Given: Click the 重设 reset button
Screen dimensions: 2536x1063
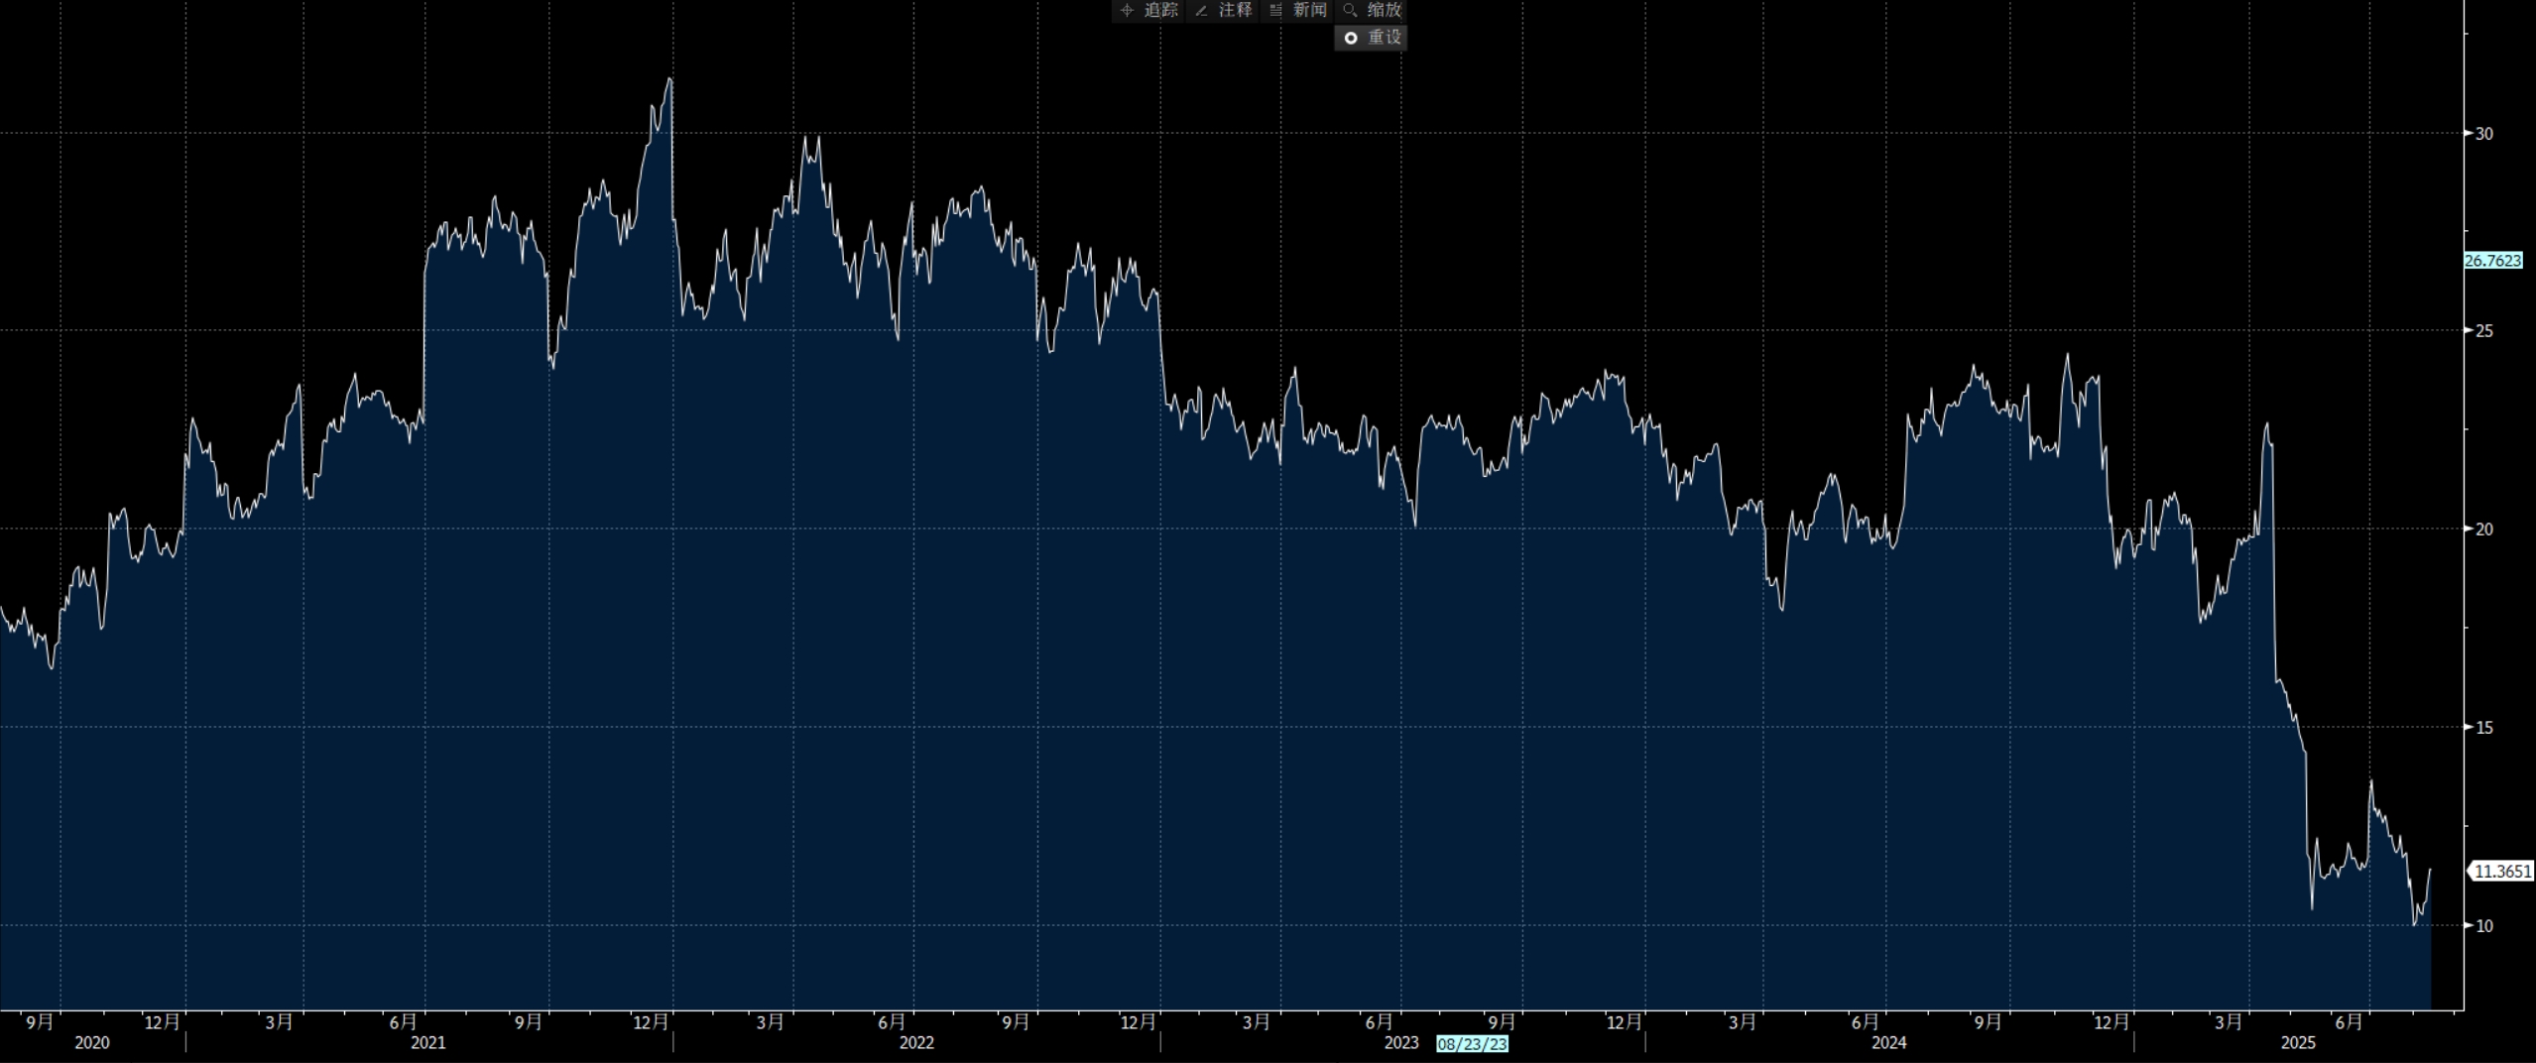Looking at the screenshot, I should pyautogui.click(x=1371, y=38).
